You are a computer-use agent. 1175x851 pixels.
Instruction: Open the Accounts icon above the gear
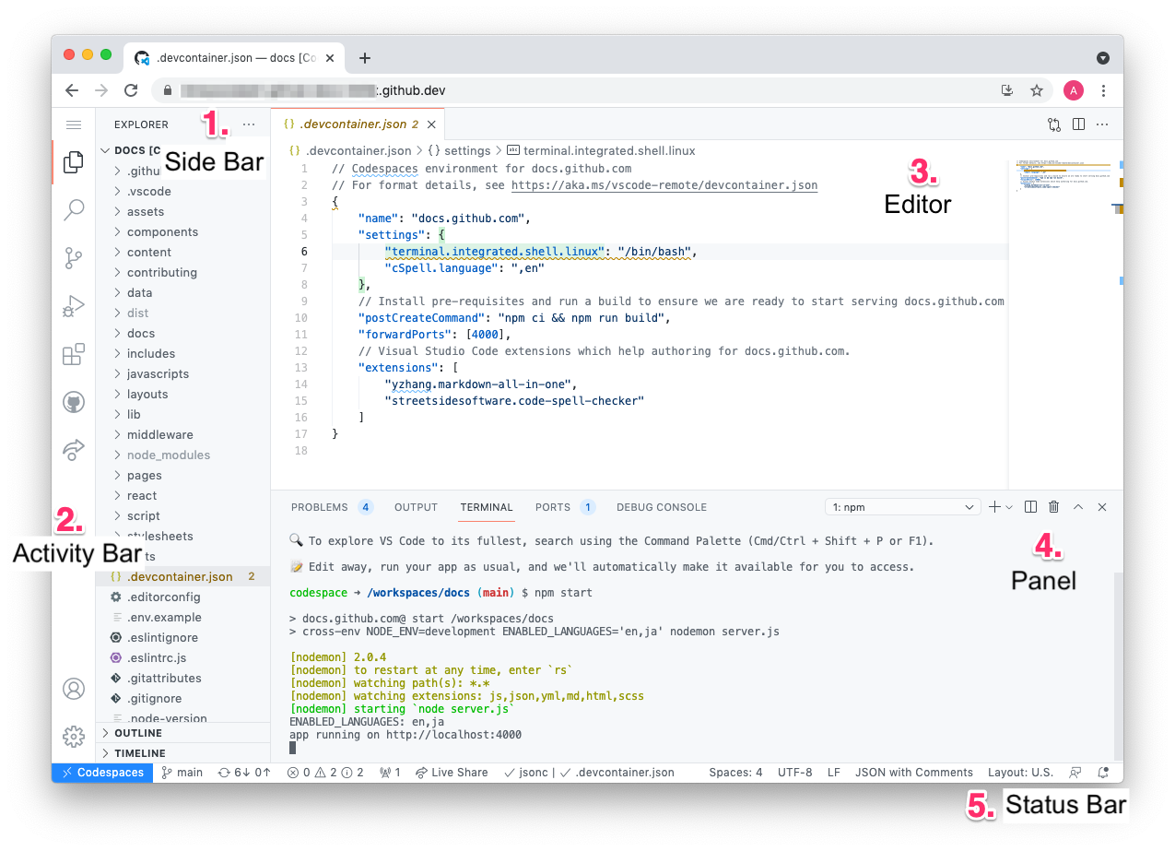(73, 688)
